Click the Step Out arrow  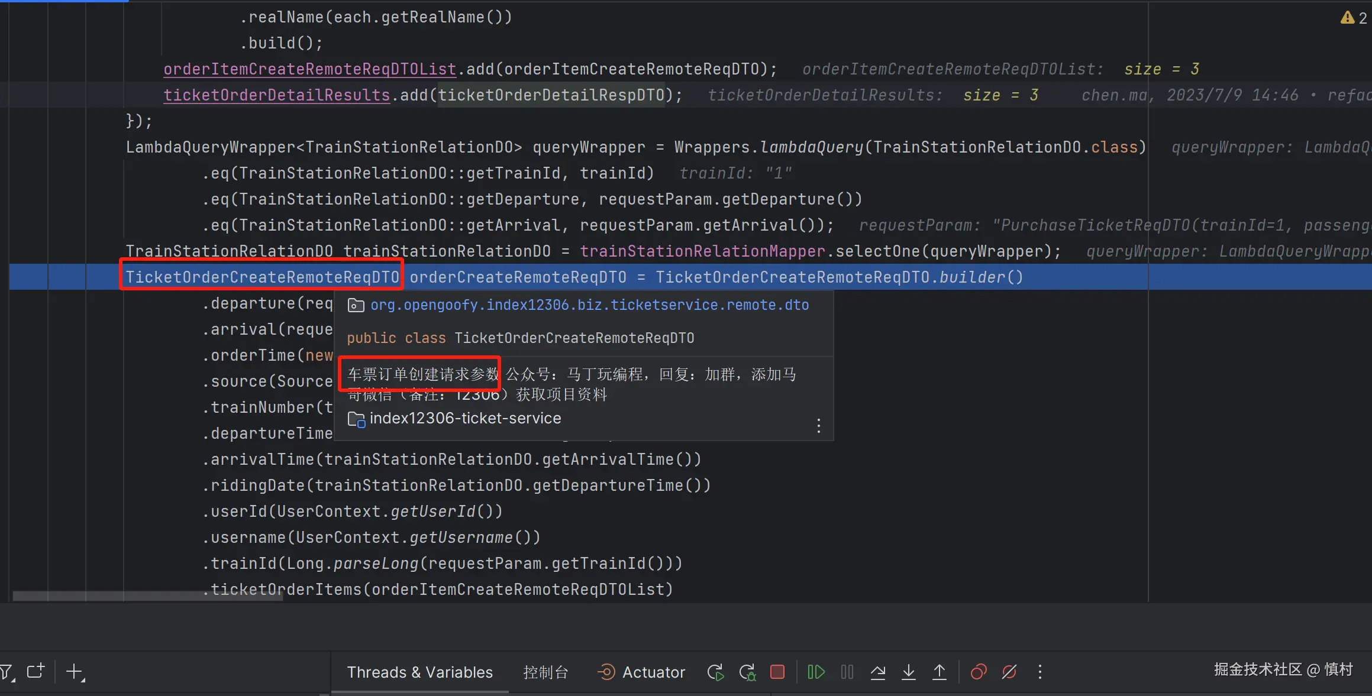940,672
